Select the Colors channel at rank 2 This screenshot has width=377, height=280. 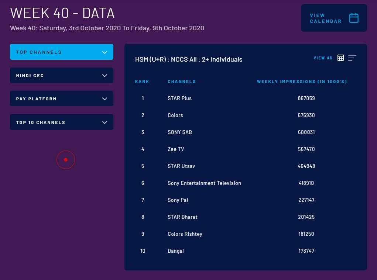[x=175, y=115]
